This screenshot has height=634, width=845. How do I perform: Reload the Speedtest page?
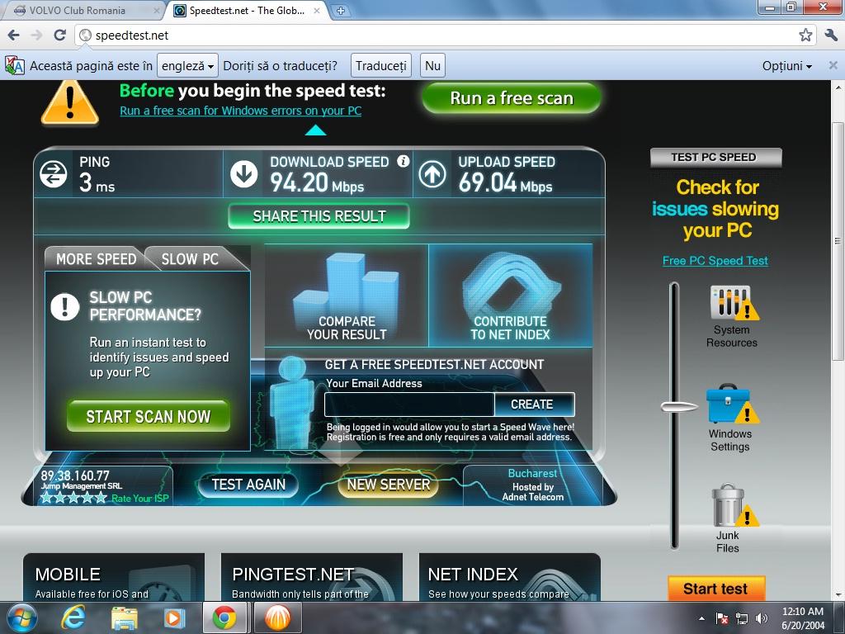pyautogui.click(x=59, y=35)
